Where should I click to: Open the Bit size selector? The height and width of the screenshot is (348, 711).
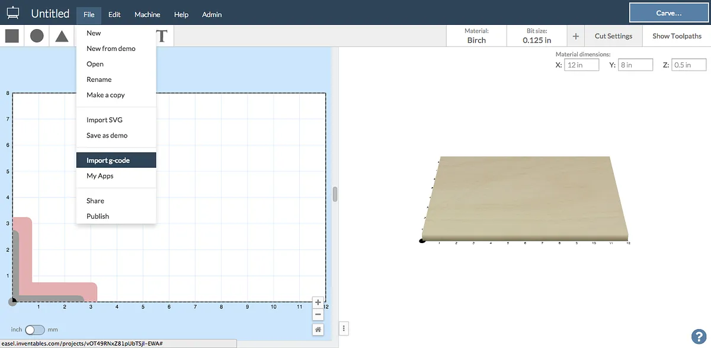(537, 36)
